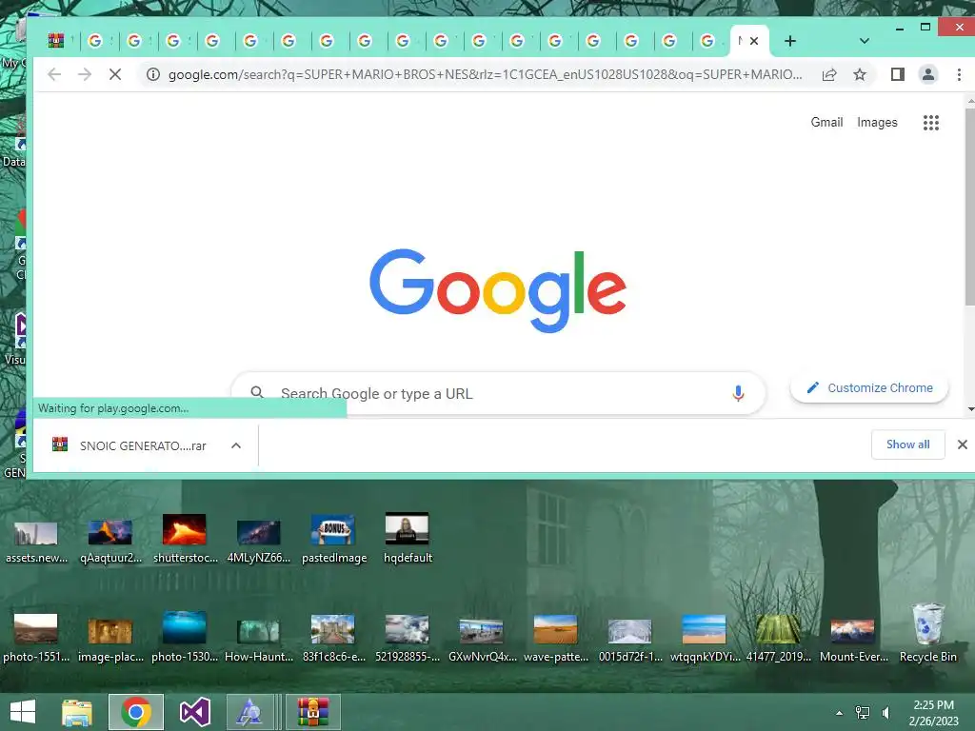Click Customize Chrome button

click(869, 388)
